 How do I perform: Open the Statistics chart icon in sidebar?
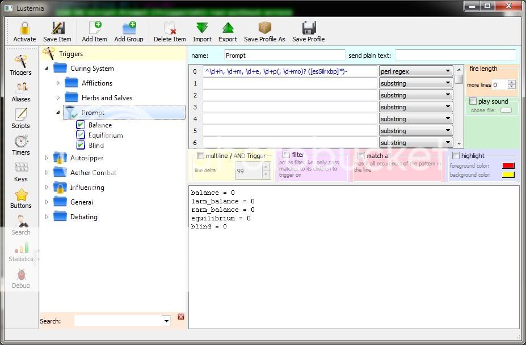click(21, 248)
